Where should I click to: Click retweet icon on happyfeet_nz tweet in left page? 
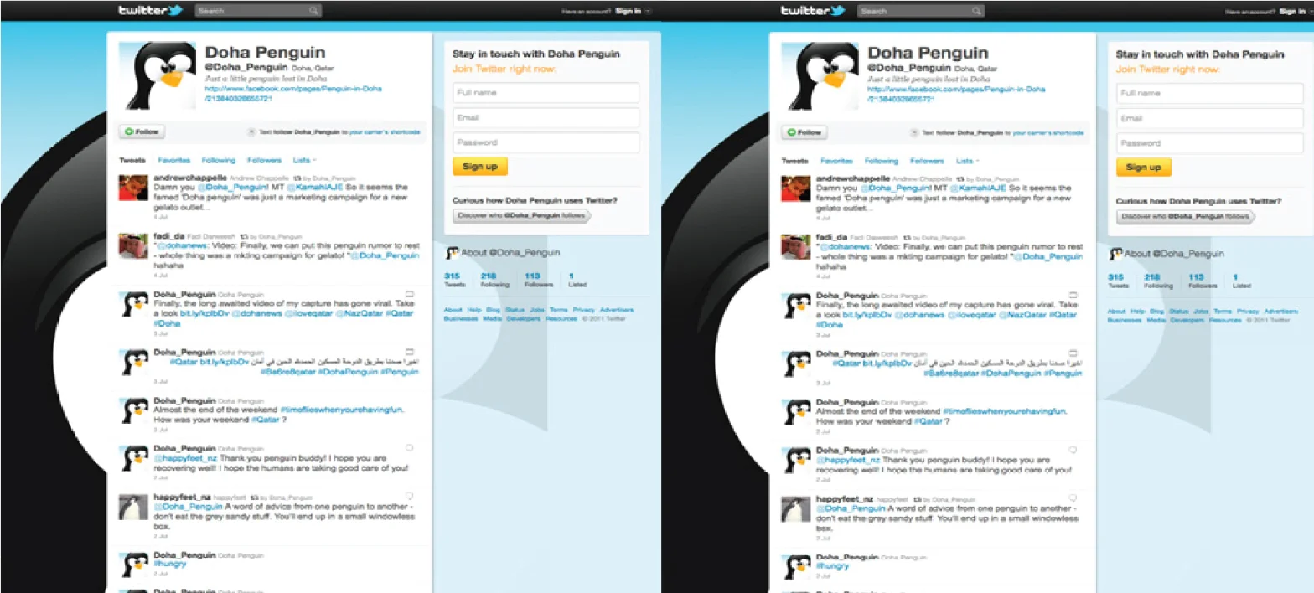[x=254, y=498]
